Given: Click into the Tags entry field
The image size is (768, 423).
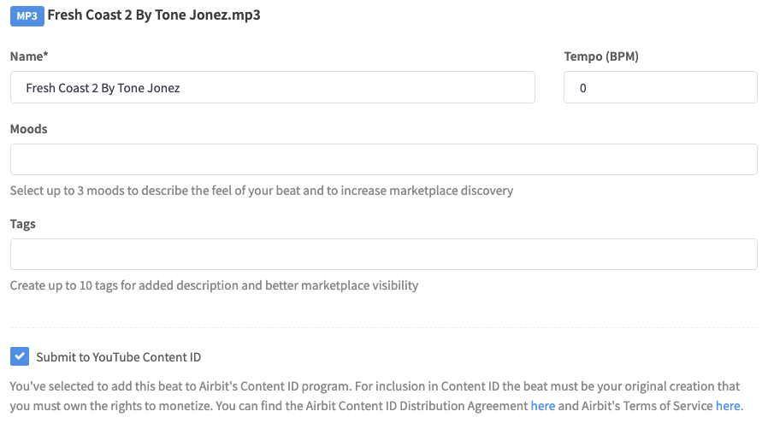Looking at the screenshot, I should coord(383,254).
